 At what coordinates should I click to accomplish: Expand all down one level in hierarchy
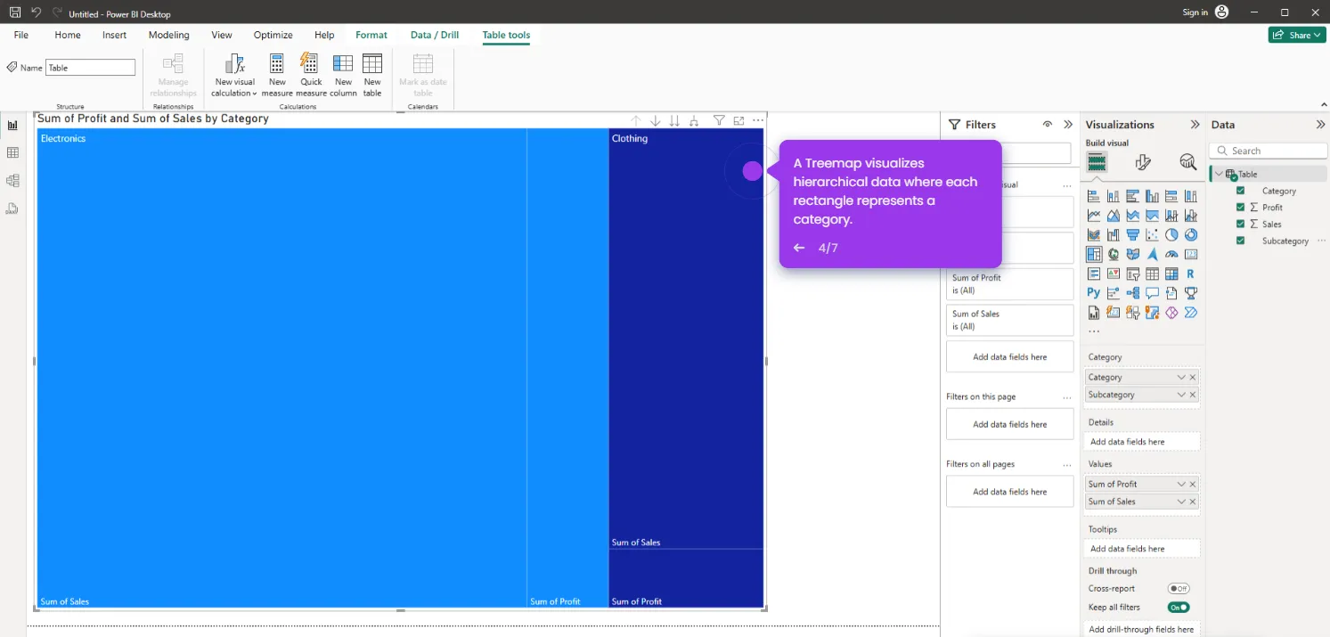click(694, 121)
